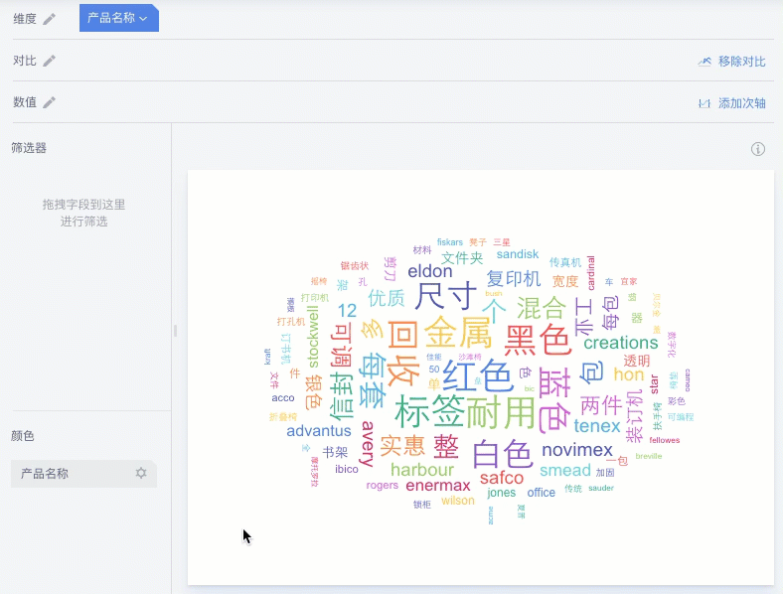Open settings gear on 产品名称 color field

point(141,473)
